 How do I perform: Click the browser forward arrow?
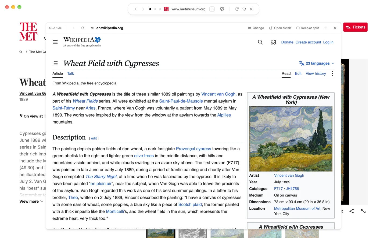click(143, 9)
